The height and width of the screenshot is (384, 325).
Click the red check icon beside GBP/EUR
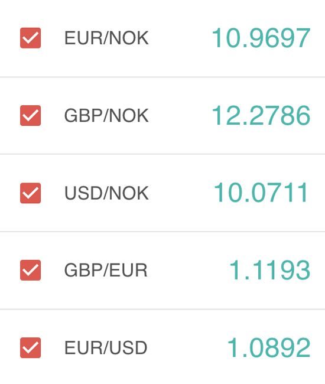point(30,271)
